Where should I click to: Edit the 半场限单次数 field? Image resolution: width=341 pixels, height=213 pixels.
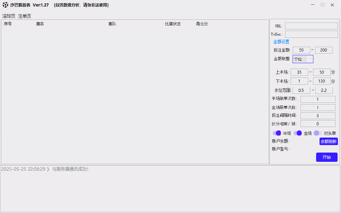(x=318, y=99)
